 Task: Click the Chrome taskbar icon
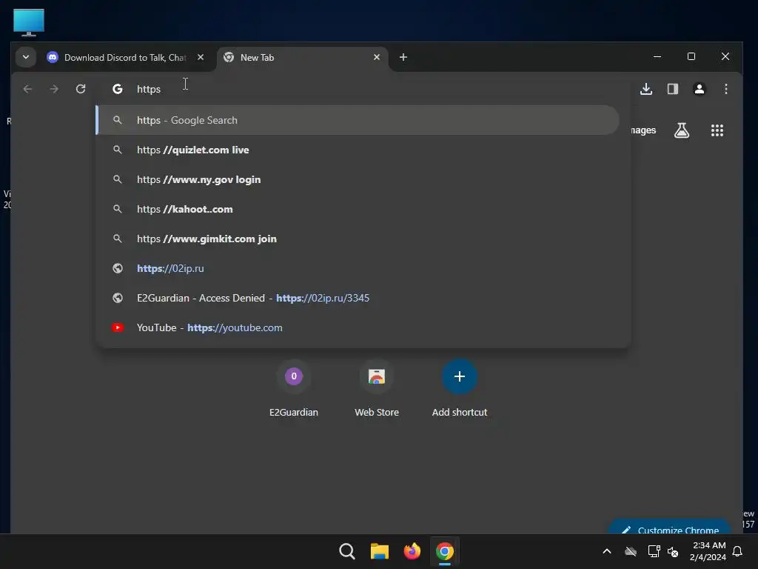(444, 551)
